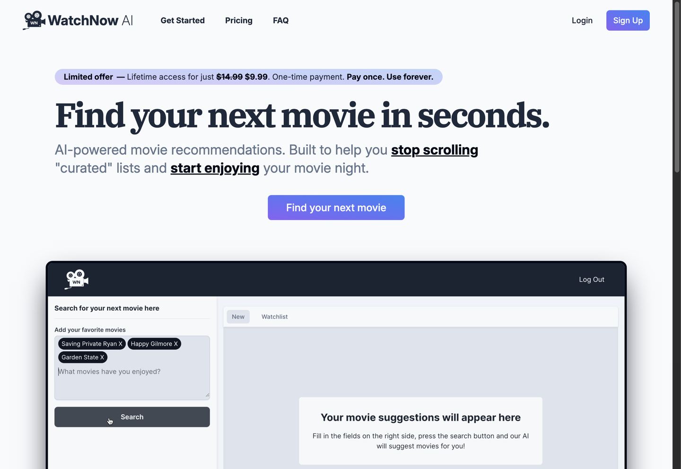This screenshot has height=469, width=681.
Task: Remove the Saving Private Ryan tag
Action: 121,344
